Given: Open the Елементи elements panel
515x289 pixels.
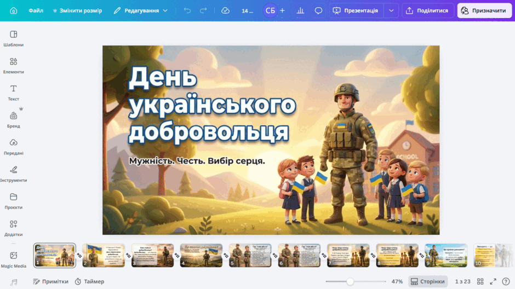Looking at the screenshot, I should tap(14, 66).
